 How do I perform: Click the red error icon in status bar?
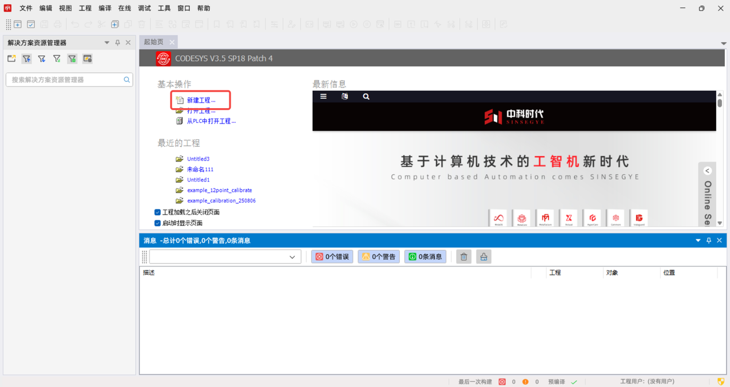(x=502, y=382)
